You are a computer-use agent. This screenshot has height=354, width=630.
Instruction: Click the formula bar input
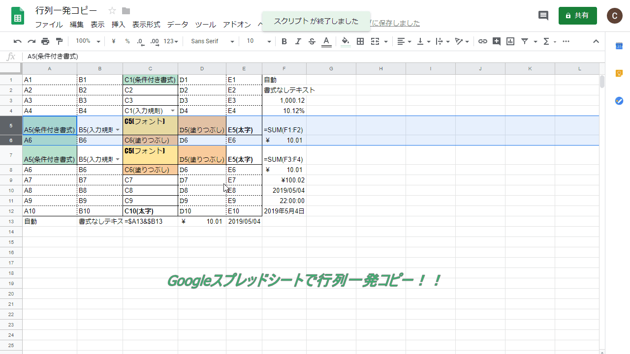coord(315,57)
